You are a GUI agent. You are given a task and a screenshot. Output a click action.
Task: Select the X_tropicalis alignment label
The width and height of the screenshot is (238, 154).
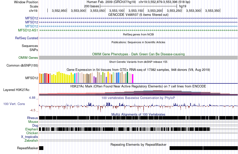(30, 137)
